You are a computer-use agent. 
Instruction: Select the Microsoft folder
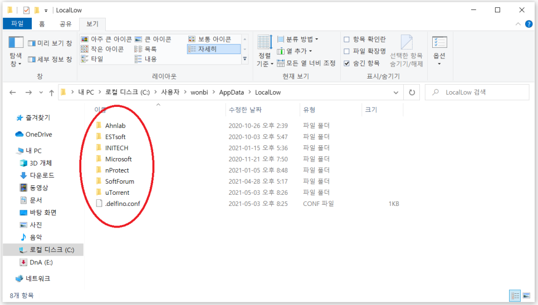tap(119, 159)
